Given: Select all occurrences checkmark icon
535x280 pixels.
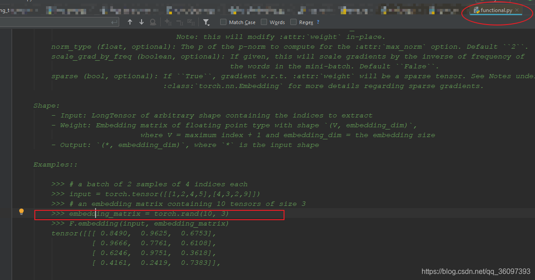Looking at the screenshot, I should click(x=192, y=22).
